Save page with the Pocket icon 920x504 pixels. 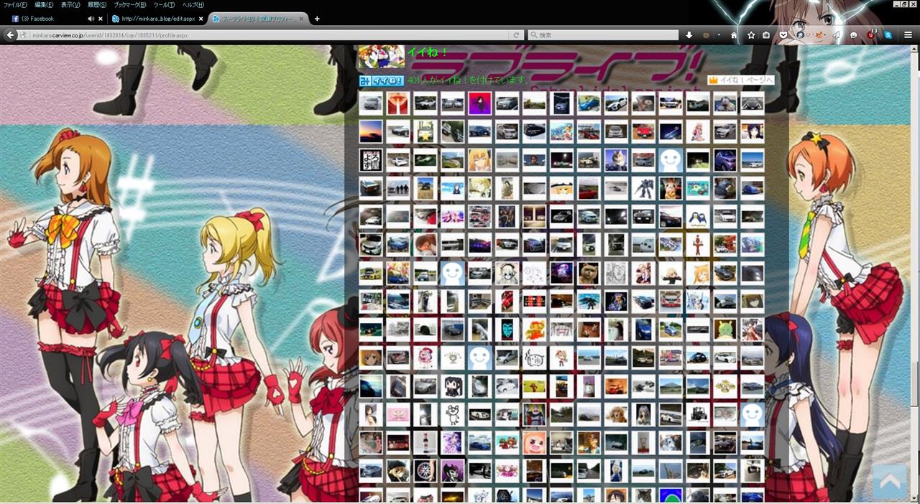tap(783, 34)
